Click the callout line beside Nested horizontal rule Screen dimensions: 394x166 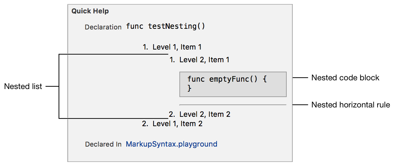click(300, 105)
